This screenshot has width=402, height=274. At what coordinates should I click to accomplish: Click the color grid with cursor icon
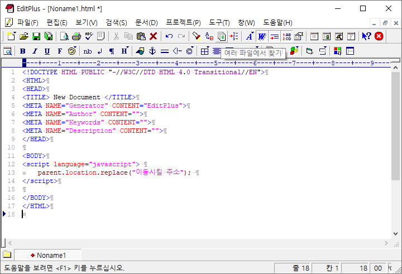[x=338, y=51]
